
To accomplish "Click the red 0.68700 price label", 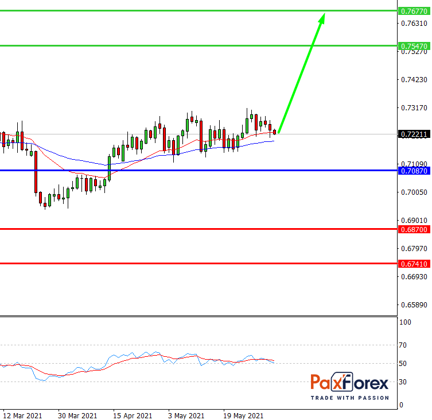I will point(414,229).
